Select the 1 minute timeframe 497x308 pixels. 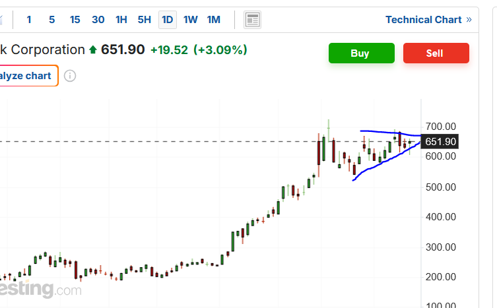pyautogui.click(x=29, y=20)
